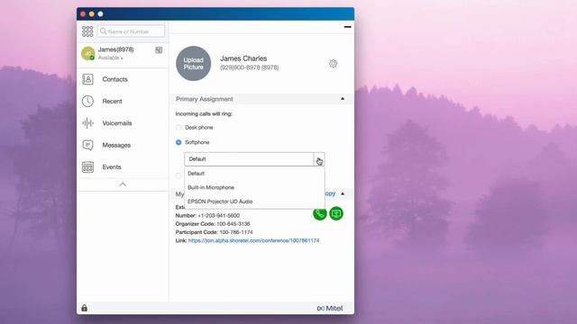The width and height of the screenshot is (577, 324).
Task: Click the James Charles name text
Action: click(243, 58)
